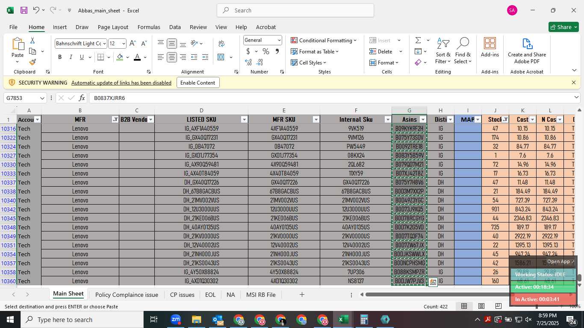The height and width of the screenshot is (328, 584).
Task: Open the Data ribbon tab
Action: 175,27
